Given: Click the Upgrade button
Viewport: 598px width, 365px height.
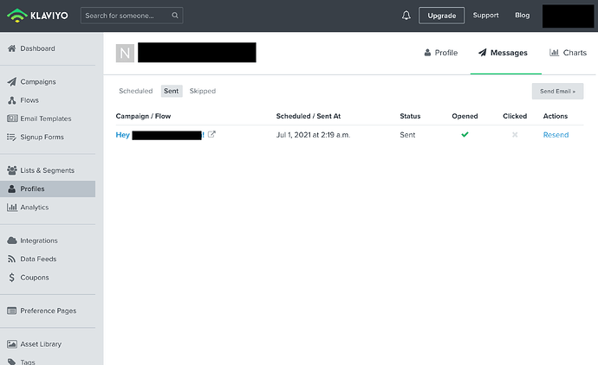Looking at the screenshot, I should coord(442,16).
